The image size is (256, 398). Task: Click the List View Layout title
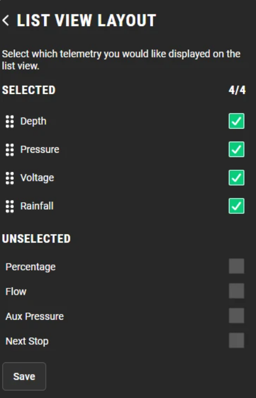pyautogui.click(x=86, y=21)
